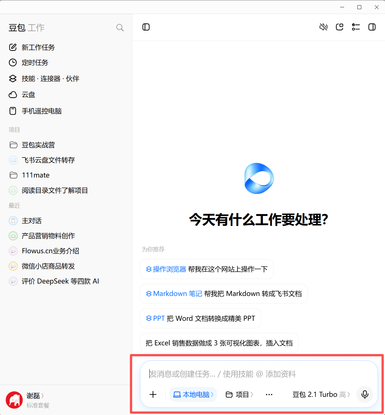Open 豆包 2.1 Turbo model selector

(x=321, y=394)
